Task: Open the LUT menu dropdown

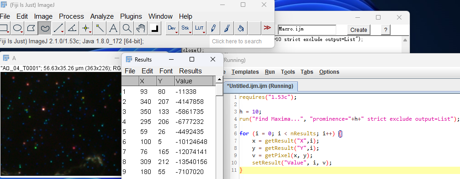Action: pyautogui.click(x=200, y=28)
